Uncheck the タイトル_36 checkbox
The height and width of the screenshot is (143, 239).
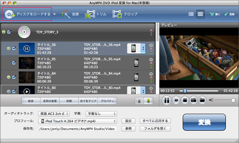tap(14, 48)
